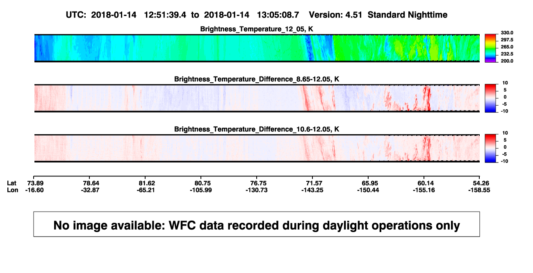Select the 'Brightness_Temperature_Difference_10.6-12.05, K' title

(x=257, y=129)
